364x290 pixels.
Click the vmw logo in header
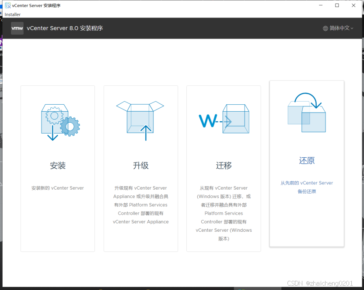(17, 28)
